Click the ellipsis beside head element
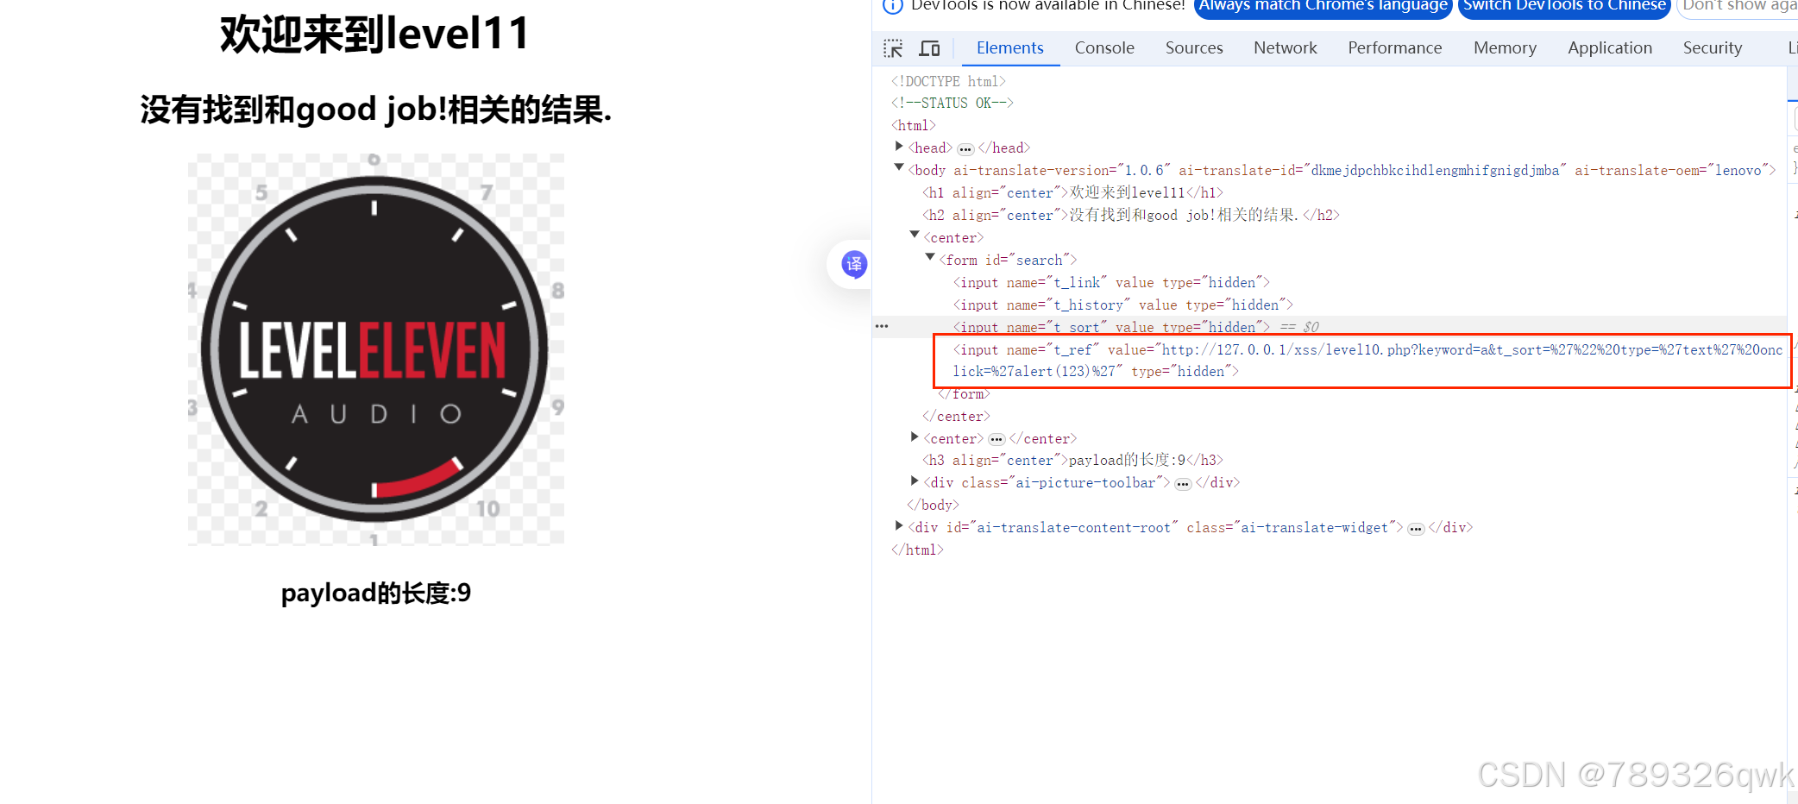Screen dimensions: 1798x804 [x=965, y=149]
